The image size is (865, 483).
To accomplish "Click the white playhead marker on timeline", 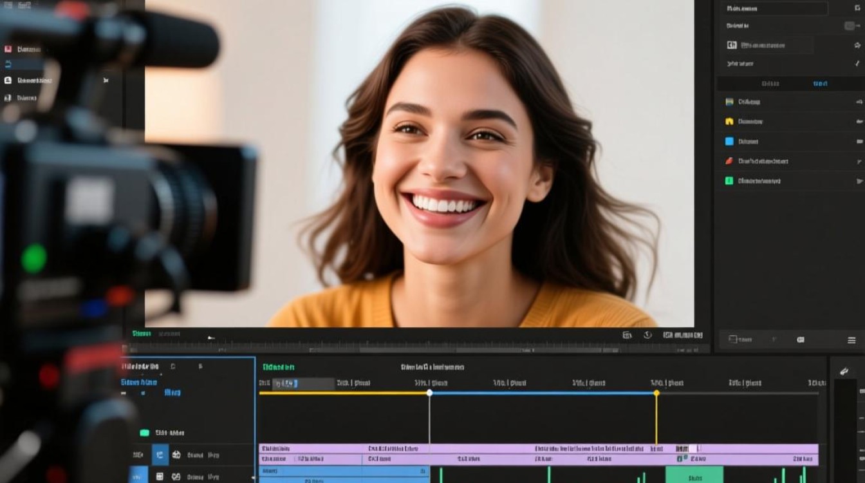I will point(429,393).
